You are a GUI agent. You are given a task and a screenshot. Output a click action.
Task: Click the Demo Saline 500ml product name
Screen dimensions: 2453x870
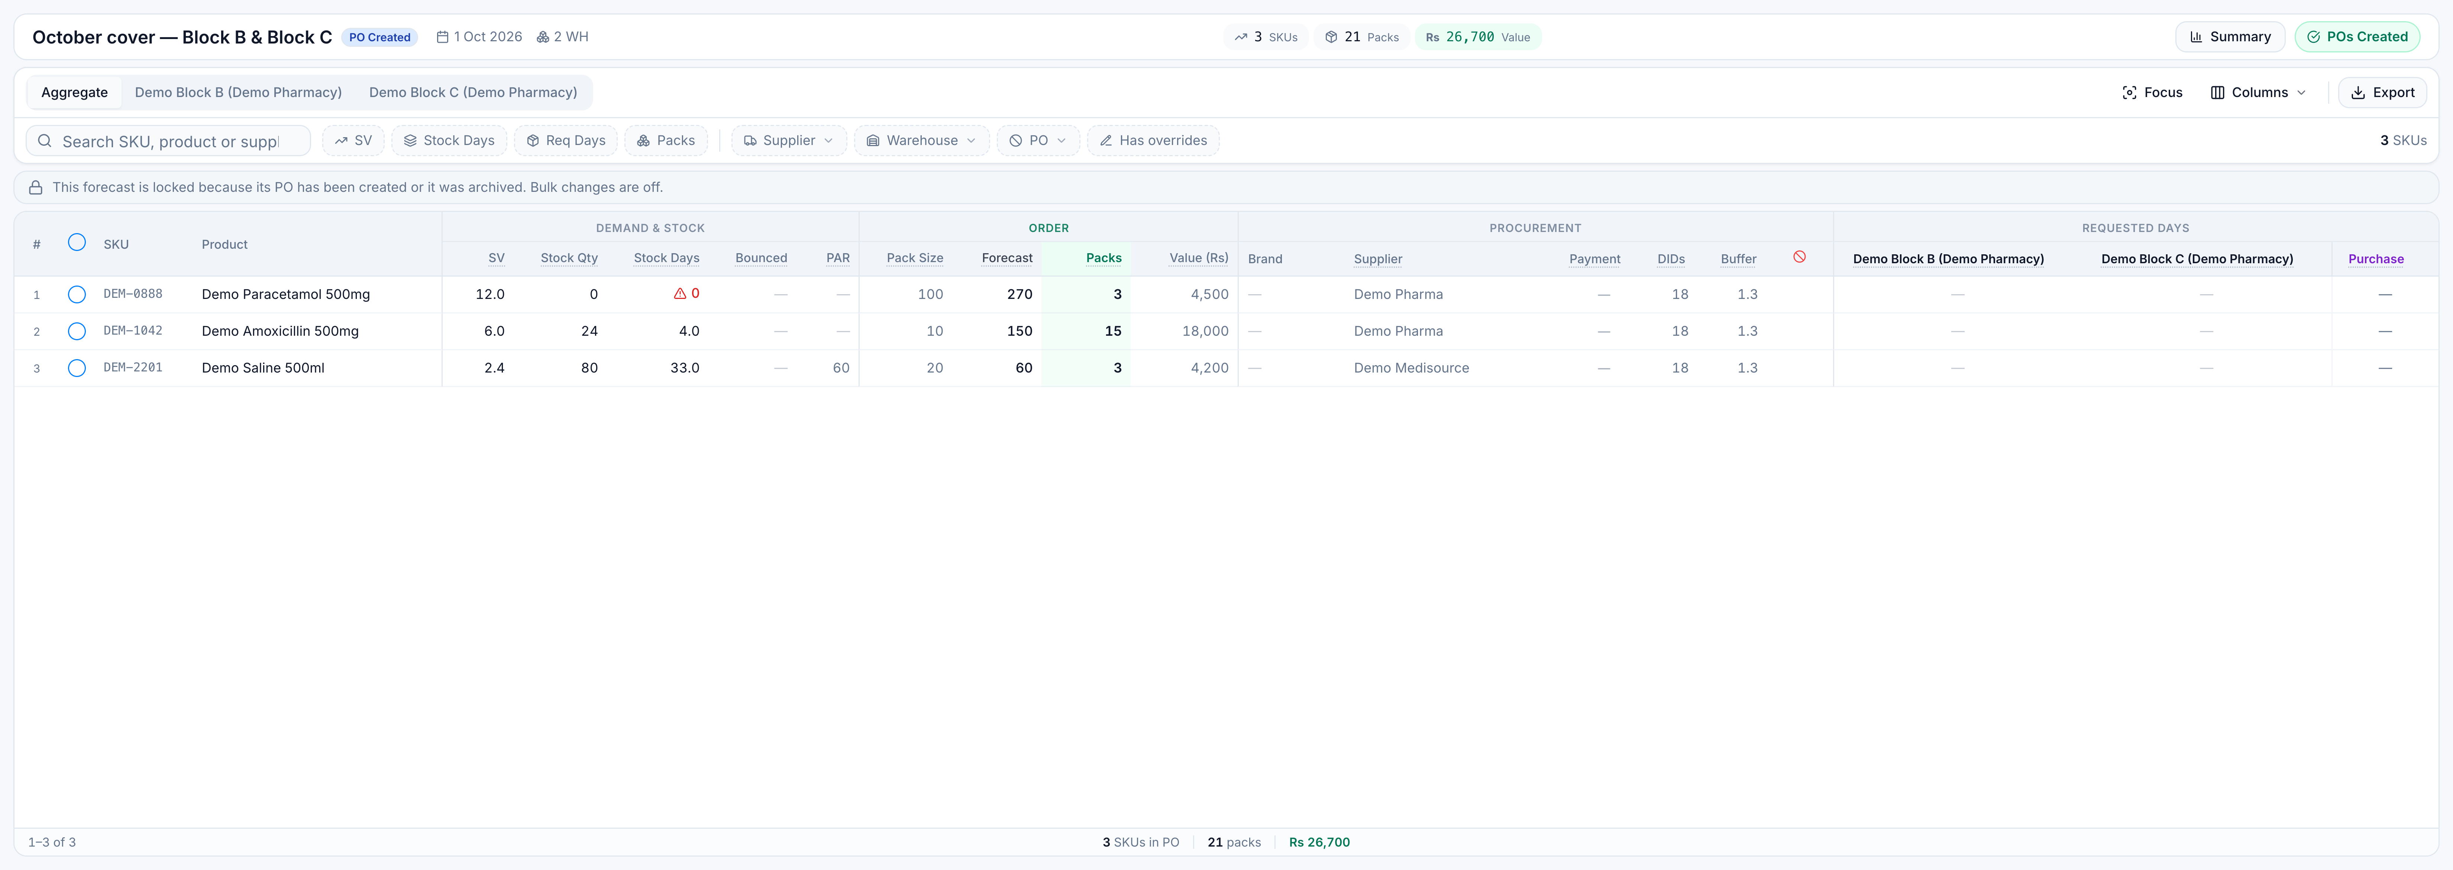coord(263,368)
